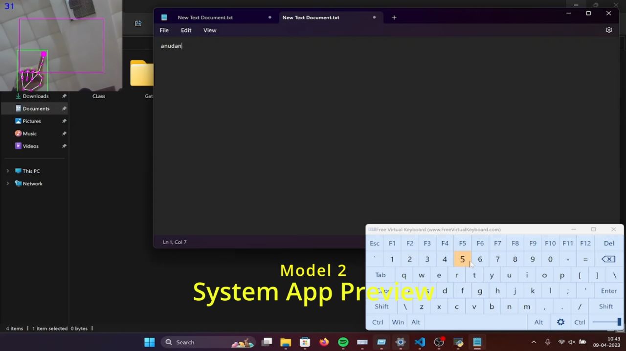Click the microphone tray icon
Viewport: 626px width, 351px height.
[548, 342]
